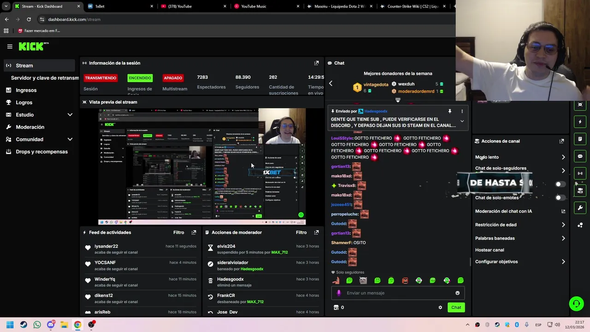Toggle Chat de solo-emotes switch
The width and height of the screenshot is (590, 332).
coord(560,198)
